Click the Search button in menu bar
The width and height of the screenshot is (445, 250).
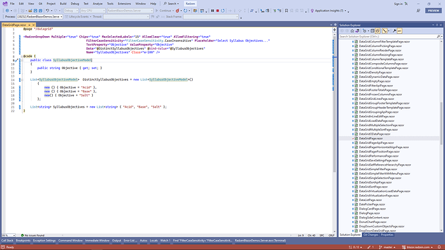172,4
